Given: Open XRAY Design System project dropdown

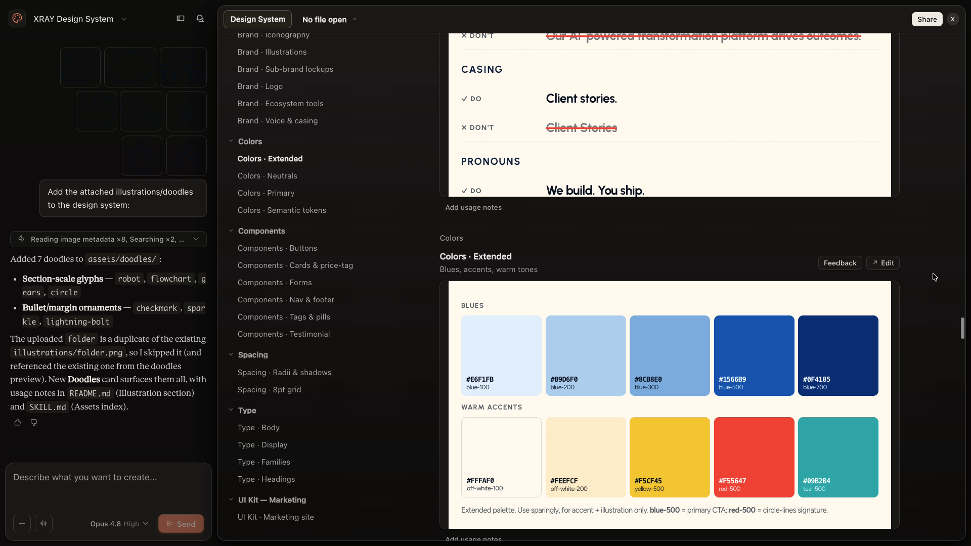Looking at the screenshot, I should (80, 19).
